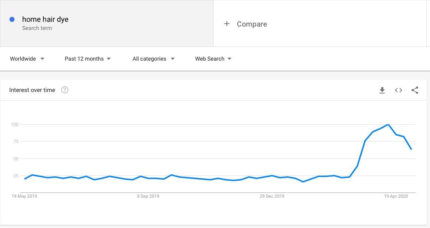Select the peak point of the trend line
Viewport: 430px width, 228px height.
388,125
